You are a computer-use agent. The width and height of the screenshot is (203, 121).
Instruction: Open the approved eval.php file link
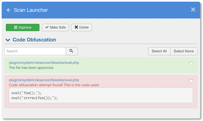(44, 63)
